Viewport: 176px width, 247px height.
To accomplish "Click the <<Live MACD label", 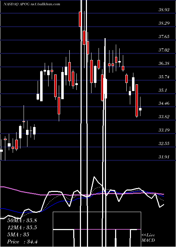I will [x=148, y=237].
